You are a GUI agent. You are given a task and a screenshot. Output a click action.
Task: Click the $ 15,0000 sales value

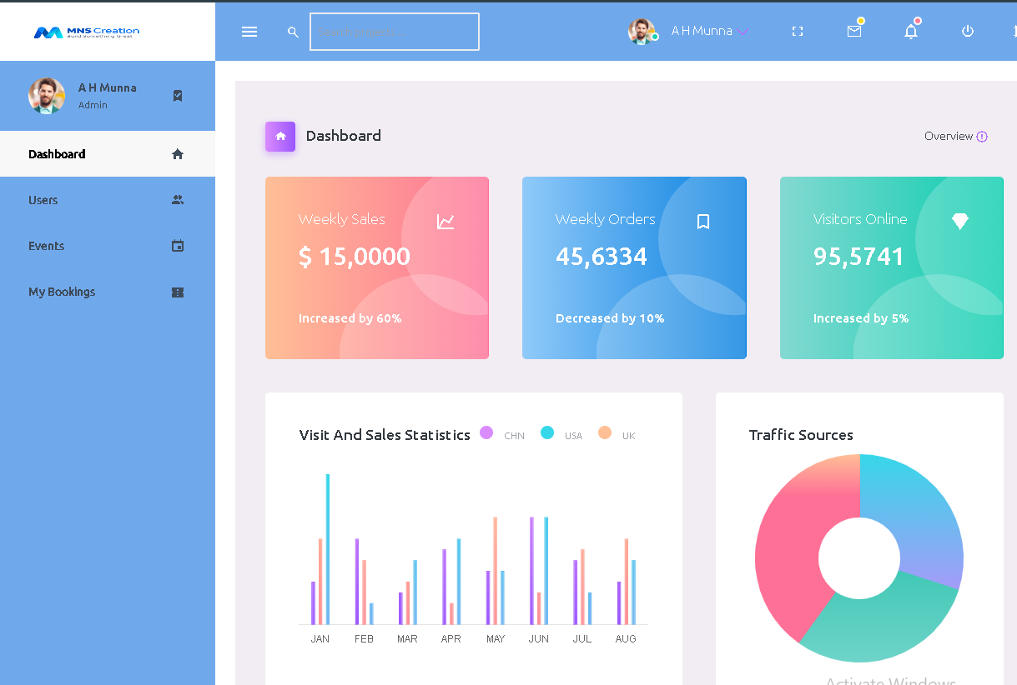[x=355, y=257]
